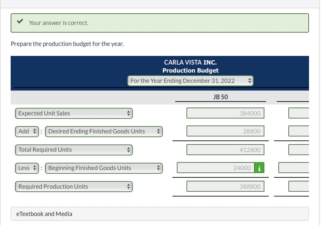Open the Beginning Finished Goods Units dropdown

[x=104, y=168]
